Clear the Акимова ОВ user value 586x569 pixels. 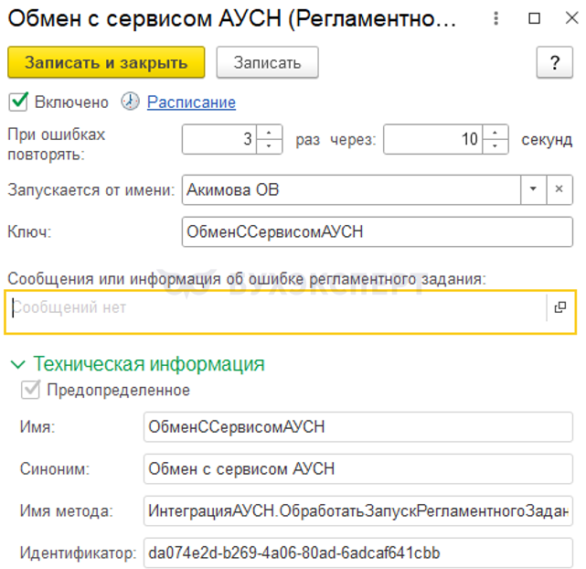tap(559, 189)
